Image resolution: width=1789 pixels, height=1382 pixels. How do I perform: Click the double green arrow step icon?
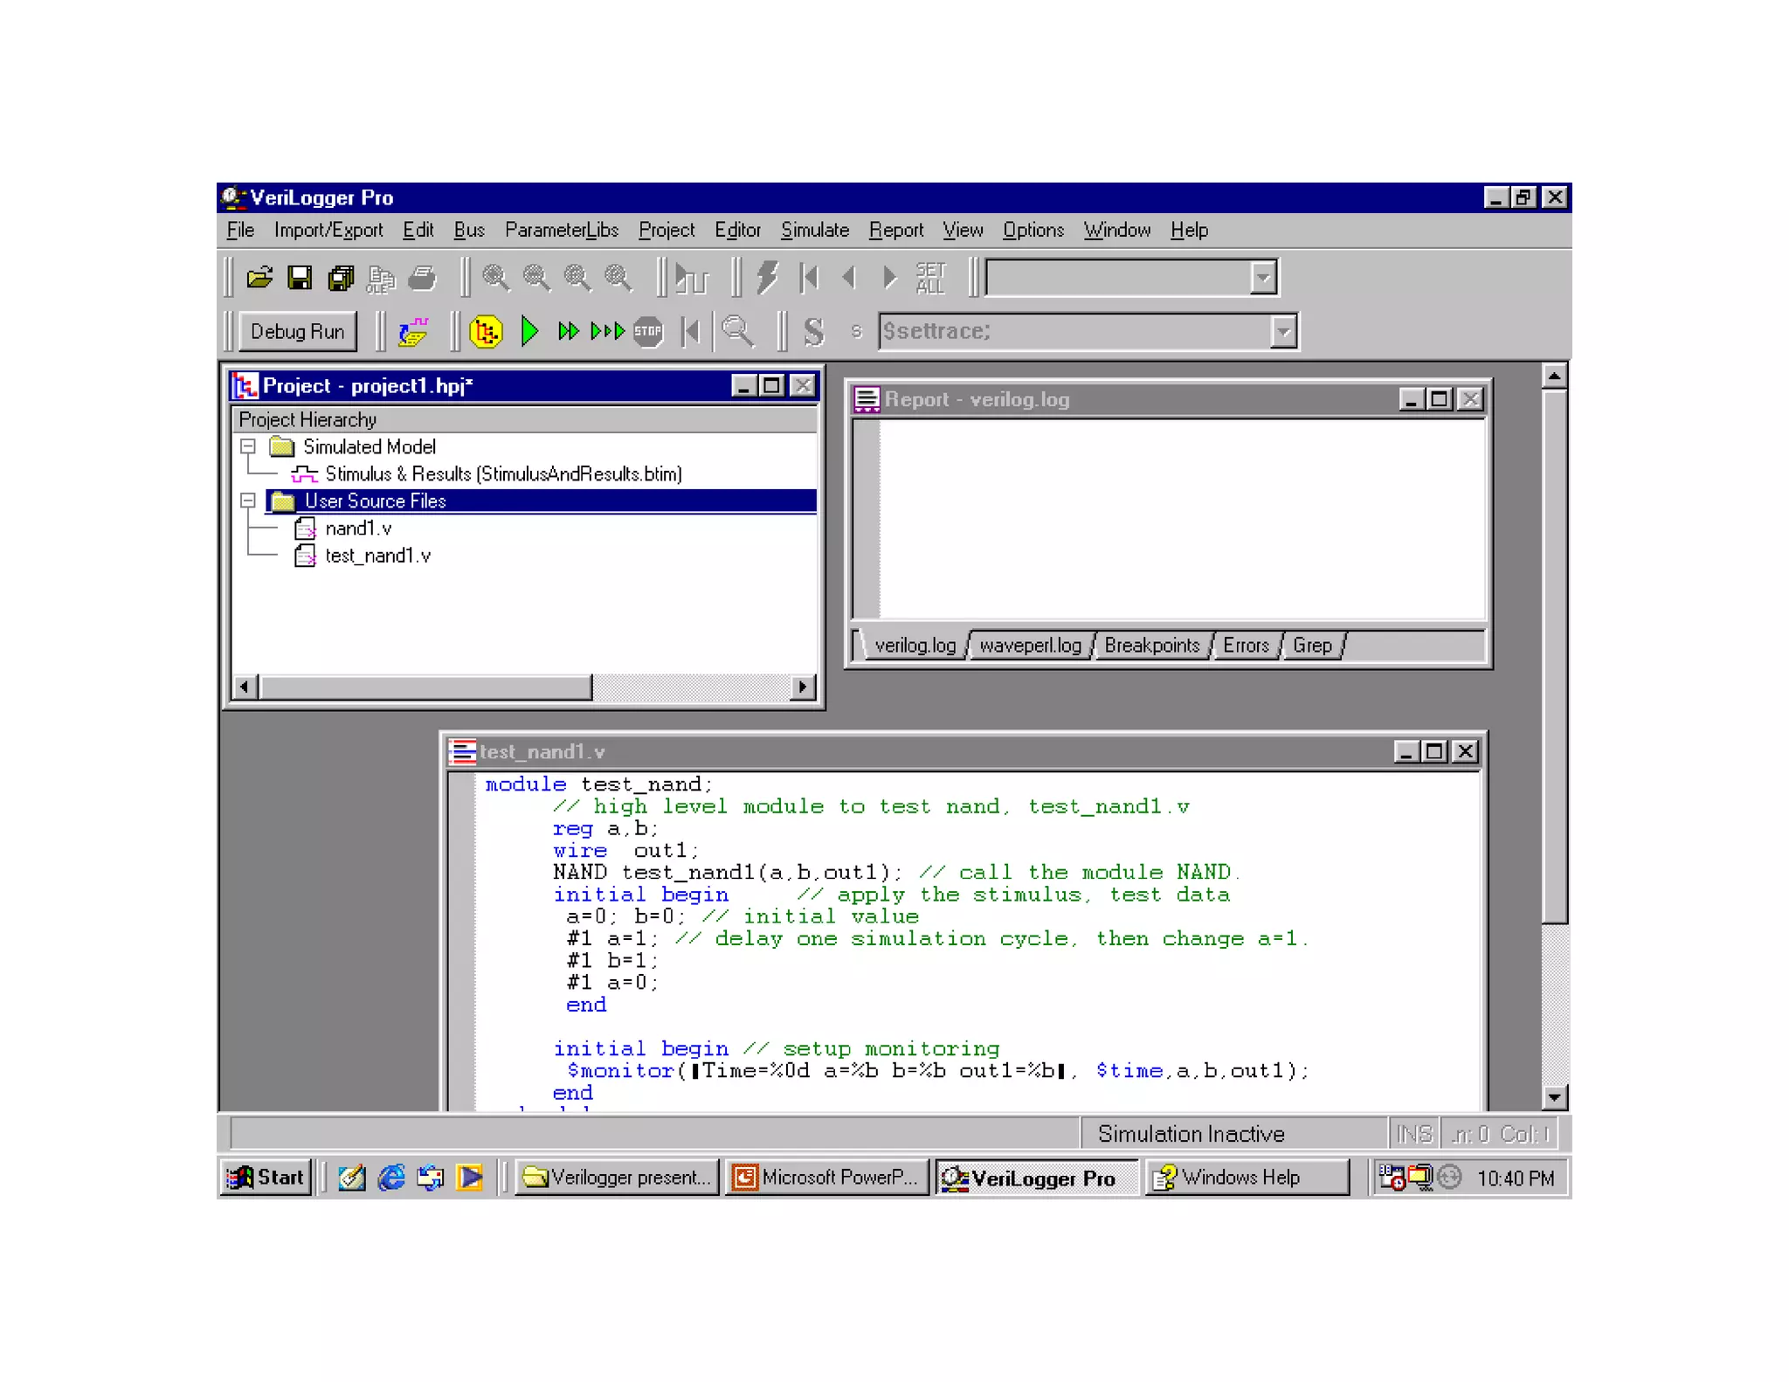click(568, 332)
